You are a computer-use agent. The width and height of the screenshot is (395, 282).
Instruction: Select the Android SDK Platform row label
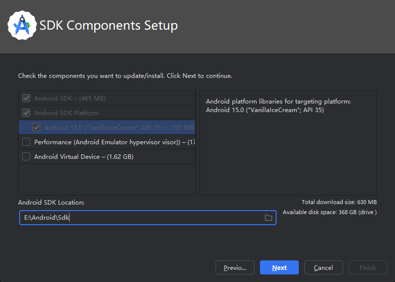(66, 113)
